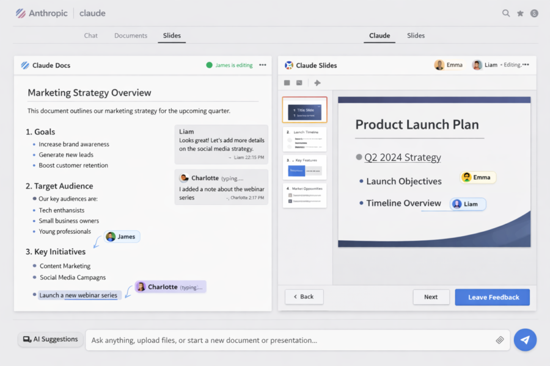
Task: Click the Social Media Campagns bullet
Action: [x=73, y=278]
